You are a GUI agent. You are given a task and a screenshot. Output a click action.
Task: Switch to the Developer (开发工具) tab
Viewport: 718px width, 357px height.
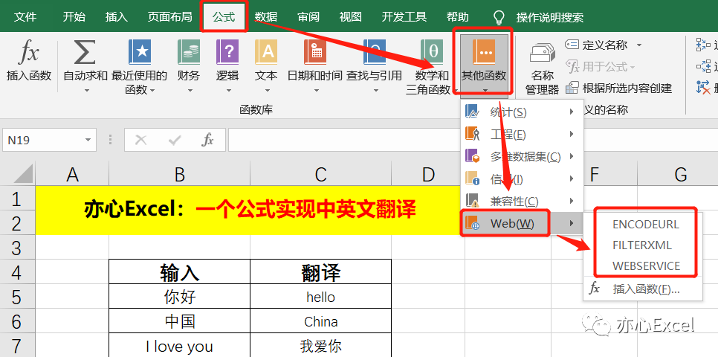point(404,17)
